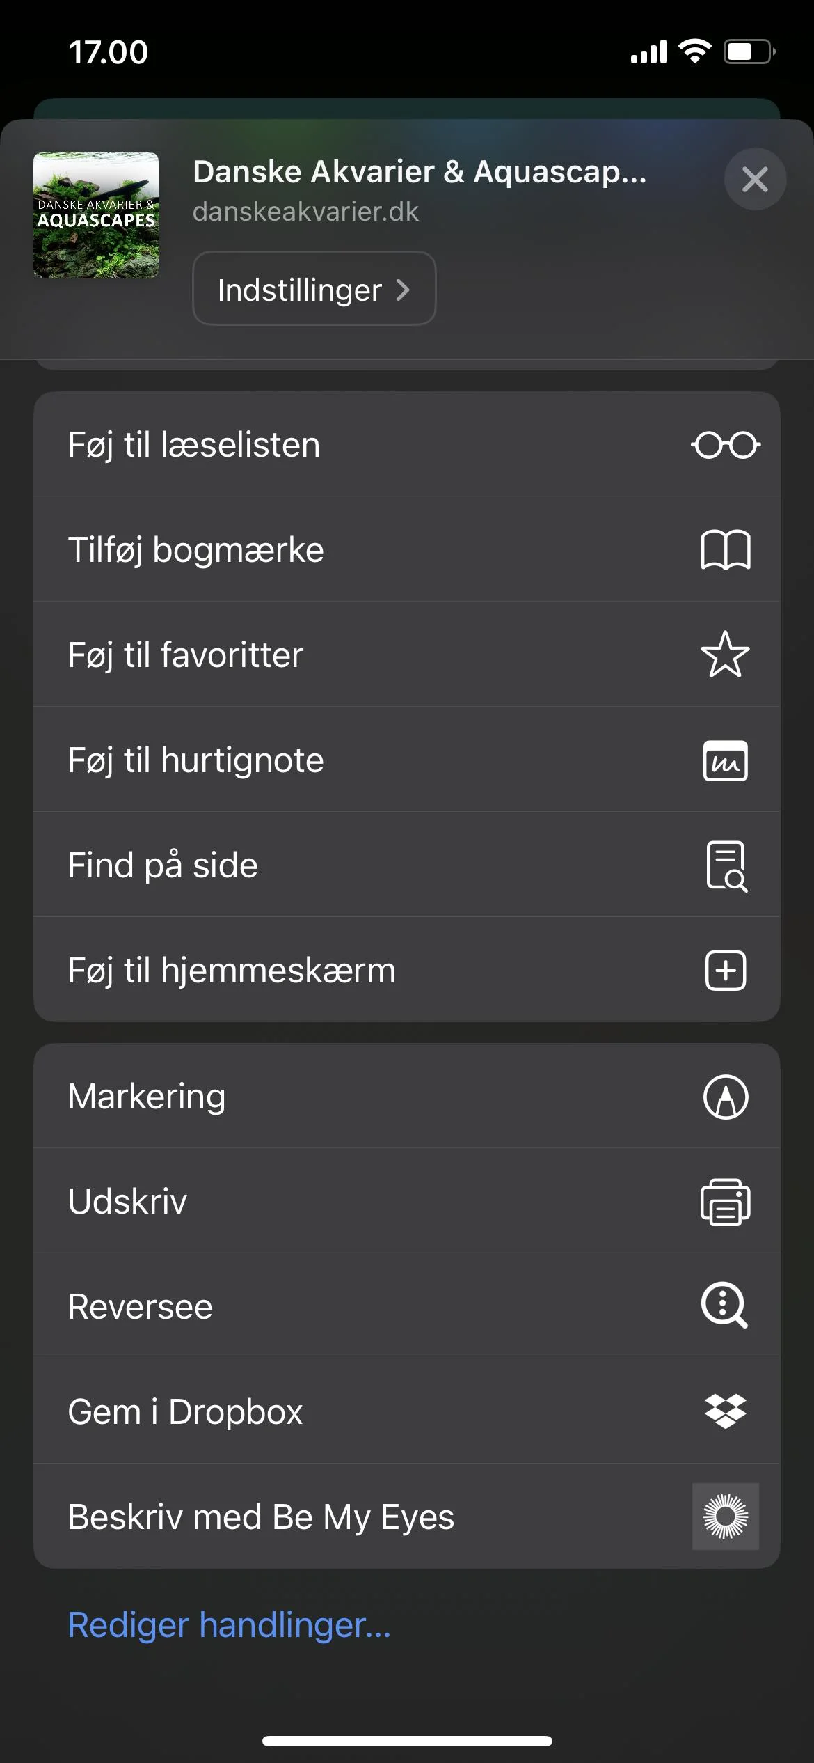Tap the find on page magnifier icon
This screenshot has width=814, height=1763.
(726, 866)
